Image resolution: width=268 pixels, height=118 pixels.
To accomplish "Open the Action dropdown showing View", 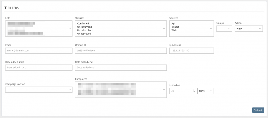I will pos(248,29).
